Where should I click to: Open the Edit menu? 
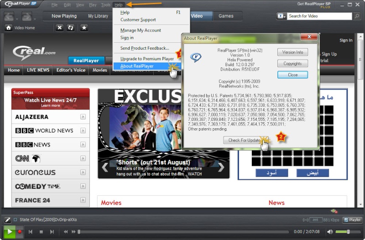click(x=67, y=5)
